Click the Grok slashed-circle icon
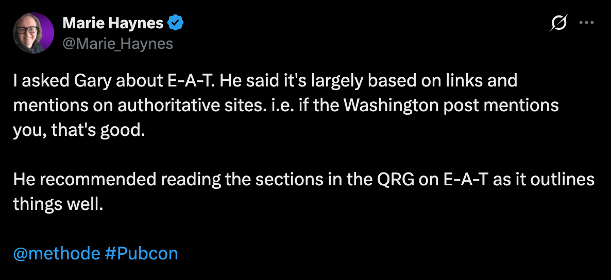 pos(559,23)
